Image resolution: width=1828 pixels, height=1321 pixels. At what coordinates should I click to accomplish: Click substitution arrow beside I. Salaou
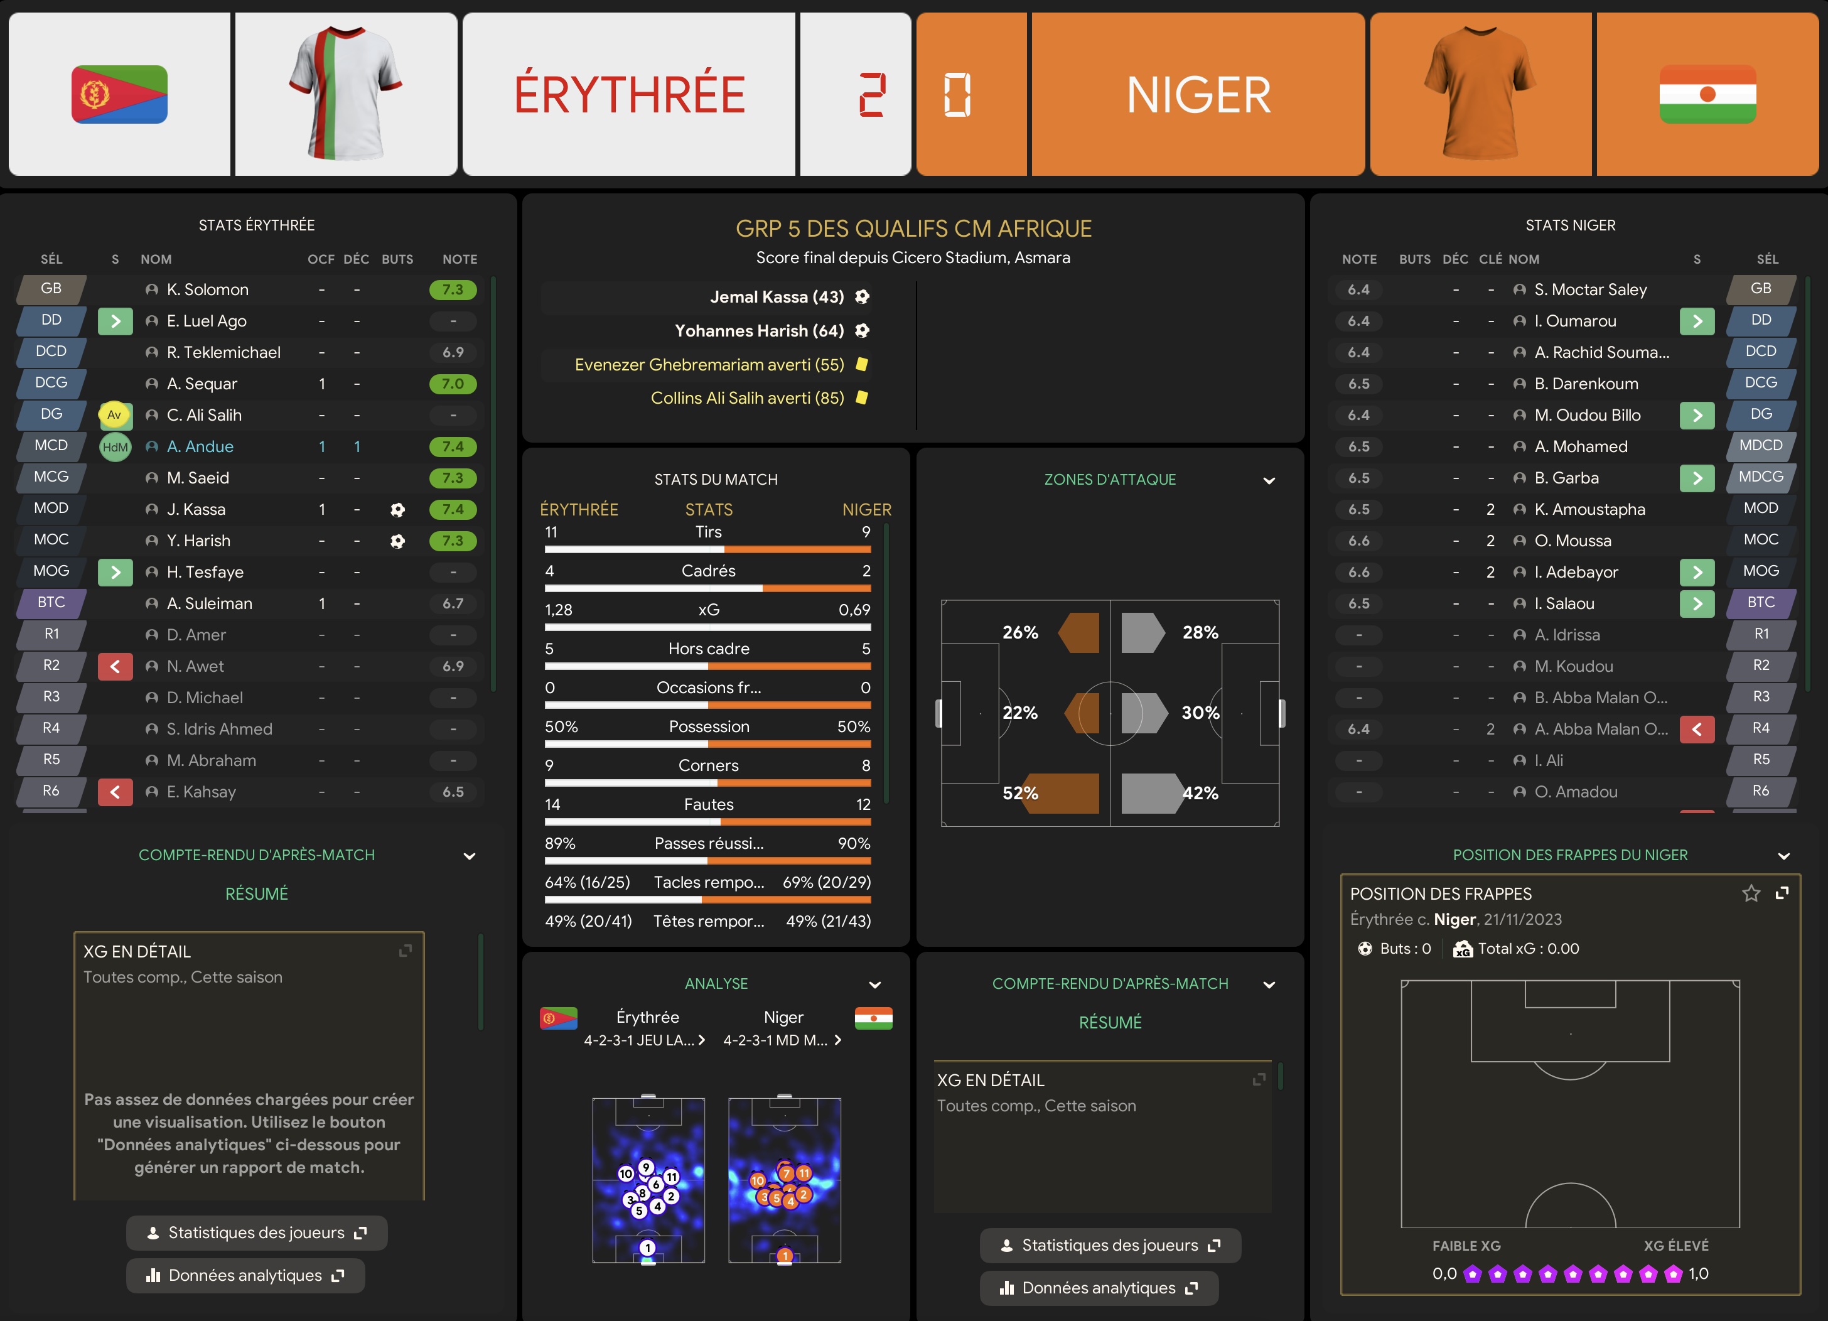click(x=1697, y=603)
